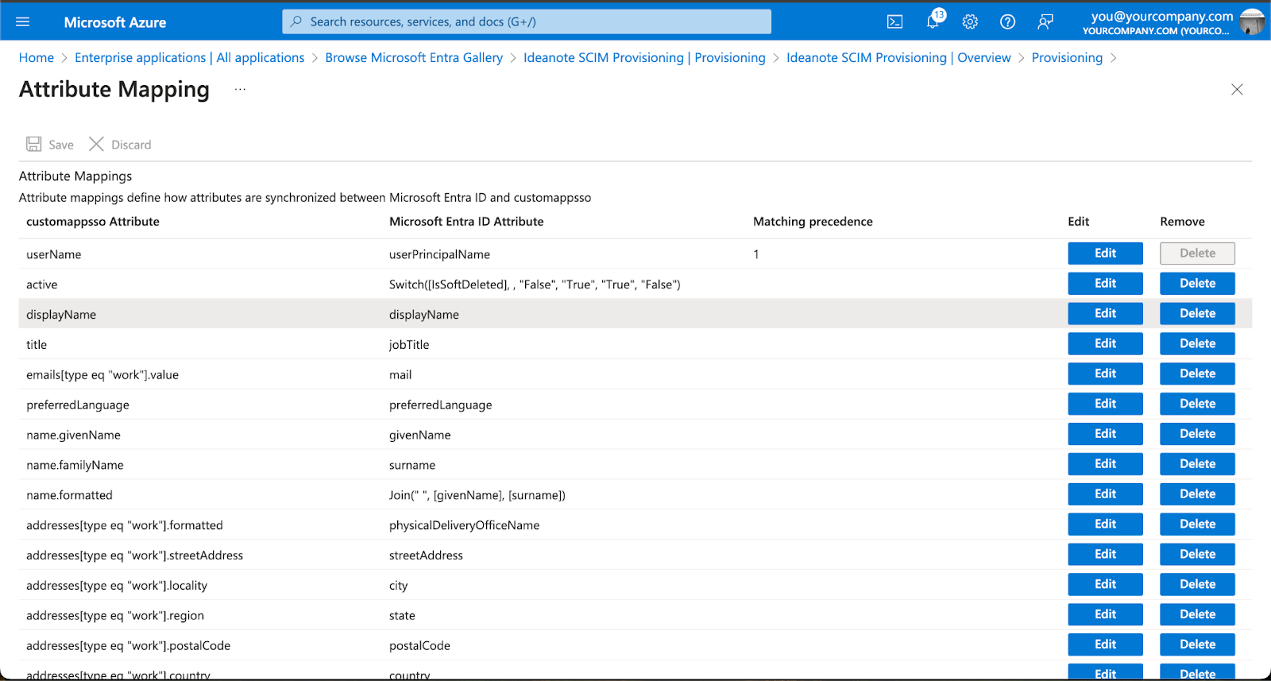Open the Provisioning breadcrumb link

click(x=1067, y=57)
